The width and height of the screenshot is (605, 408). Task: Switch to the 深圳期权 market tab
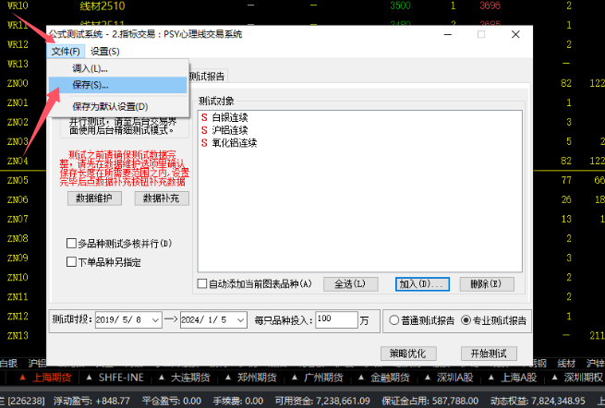583,378
